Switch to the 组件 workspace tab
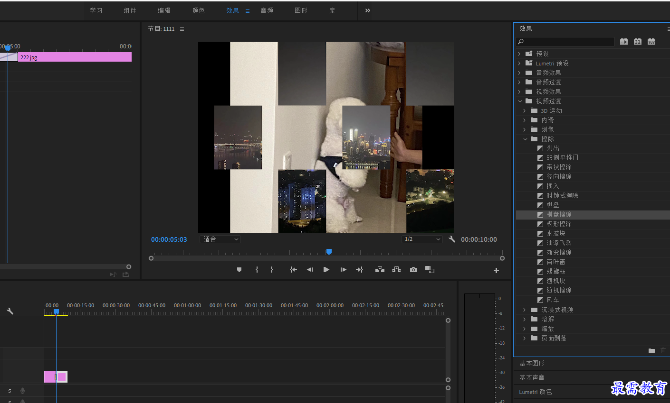This screenshot has height=403, width=670. pyautogui.click(x=130, y=10)
